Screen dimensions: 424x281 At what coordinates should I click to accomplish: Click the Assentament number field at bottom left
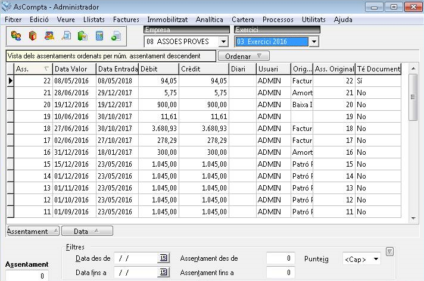pos(27,276)
